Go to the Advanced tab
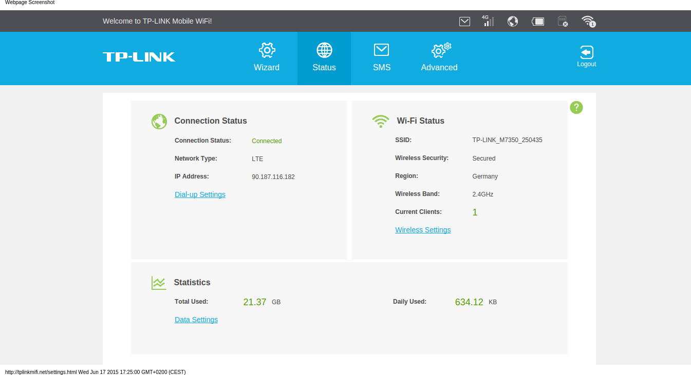 tap(439, 57)
